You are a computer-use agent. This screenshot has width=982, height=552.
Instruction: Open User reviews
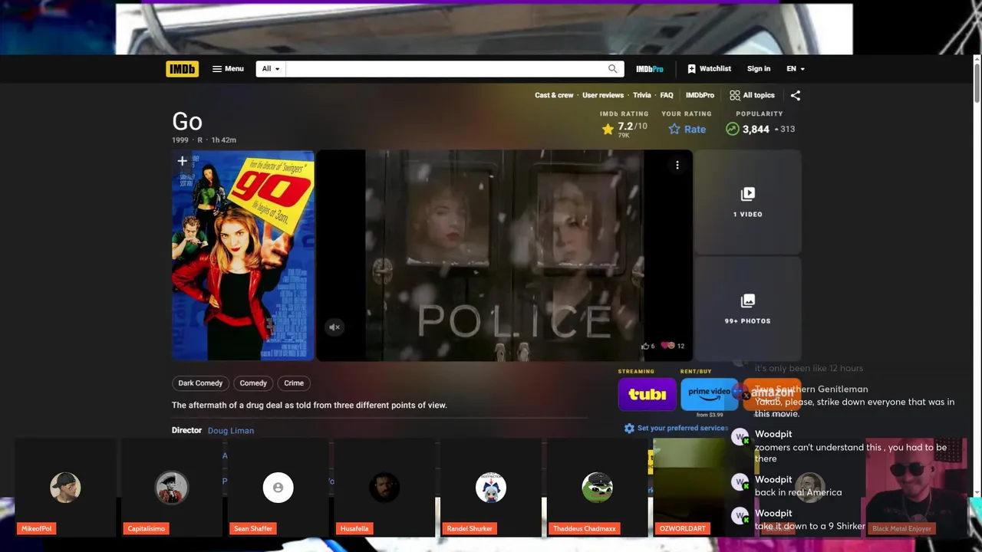[603, 95]
